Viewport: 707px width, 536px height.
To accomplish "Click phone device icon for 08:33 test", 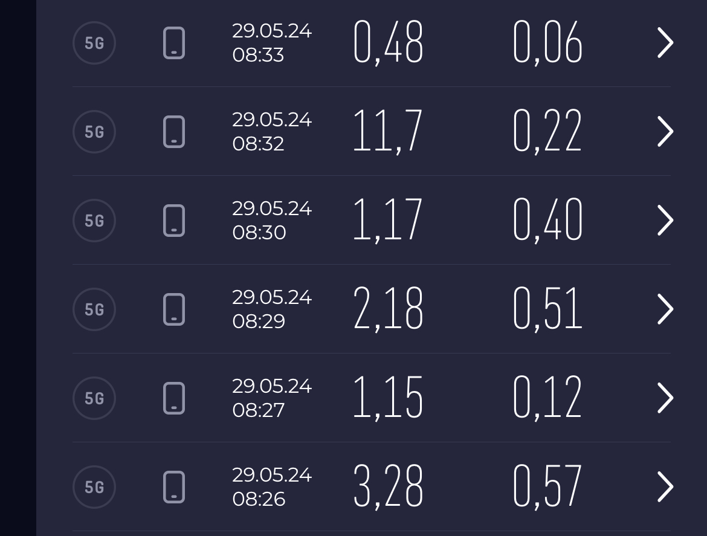I will (x=174, y=43).
